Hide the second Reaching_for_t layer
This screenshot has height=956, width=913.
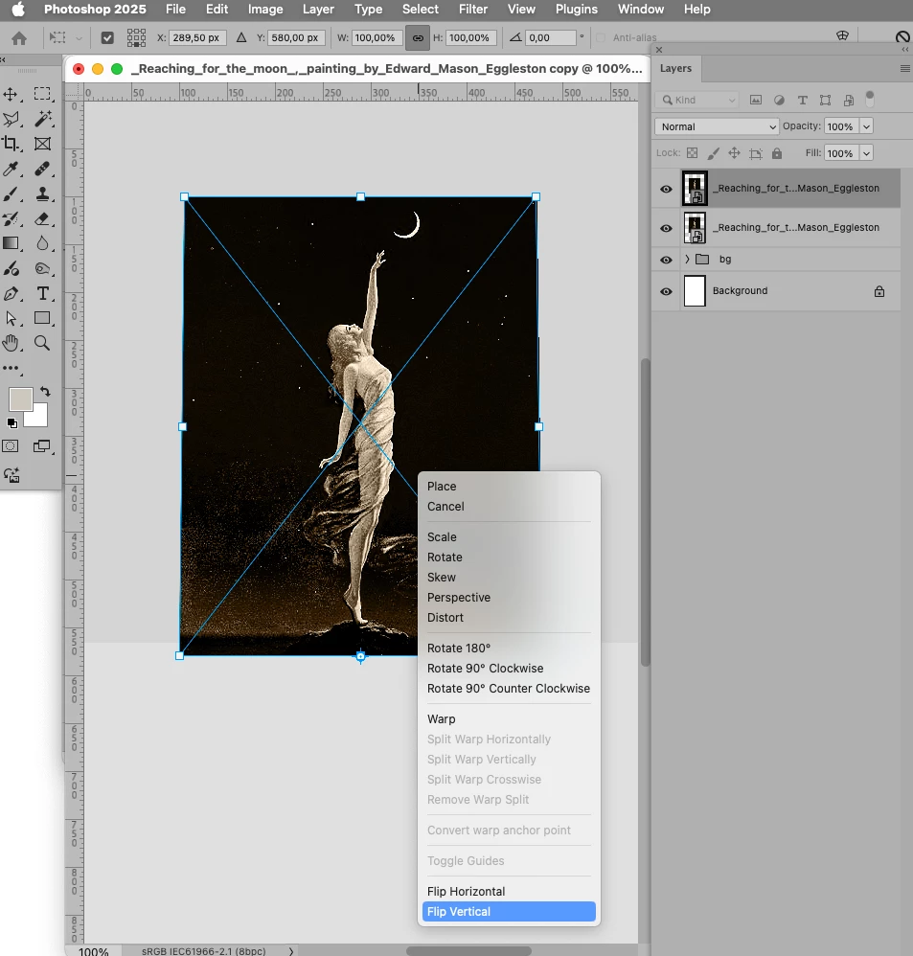[666, 228]
